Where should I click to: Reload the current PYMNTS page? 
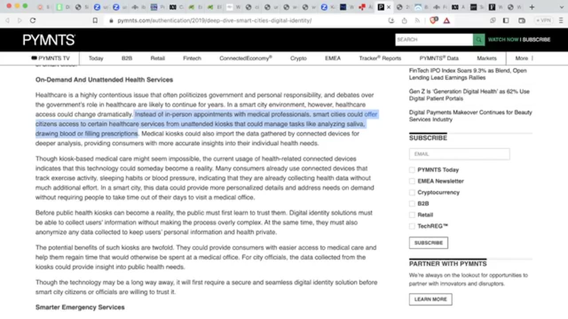click(33, 20)
